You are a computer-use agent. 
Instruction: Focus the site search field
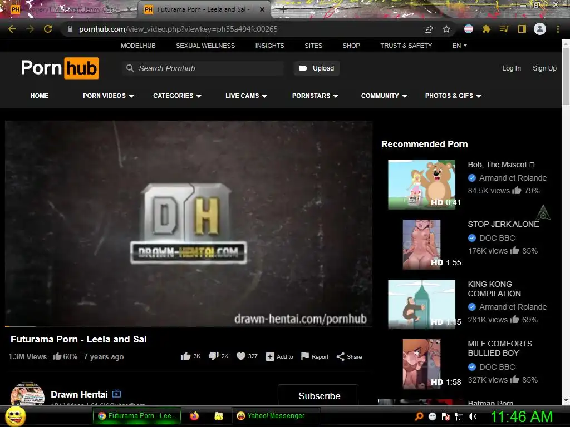(203, 68)
